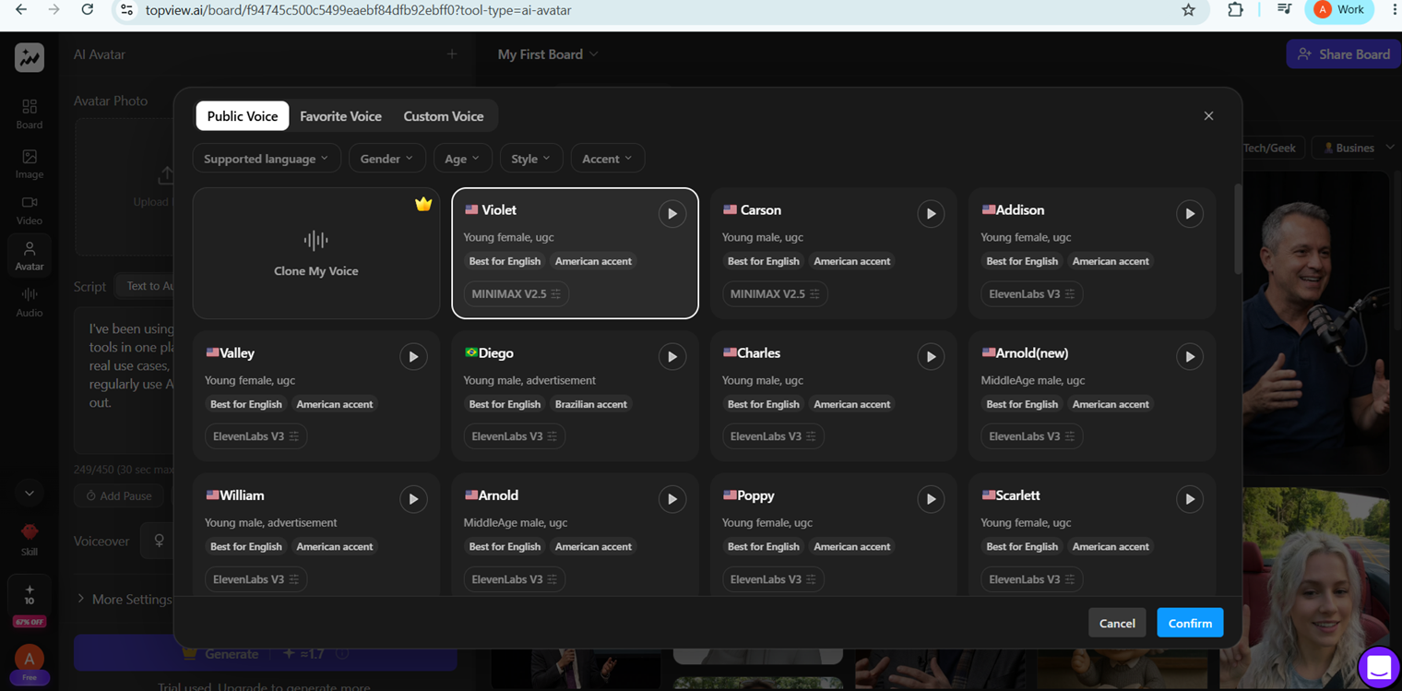This screenshot has height=691, width=1402.
Task: Click the 67% OFF promo badge
Action: point(30,622)
